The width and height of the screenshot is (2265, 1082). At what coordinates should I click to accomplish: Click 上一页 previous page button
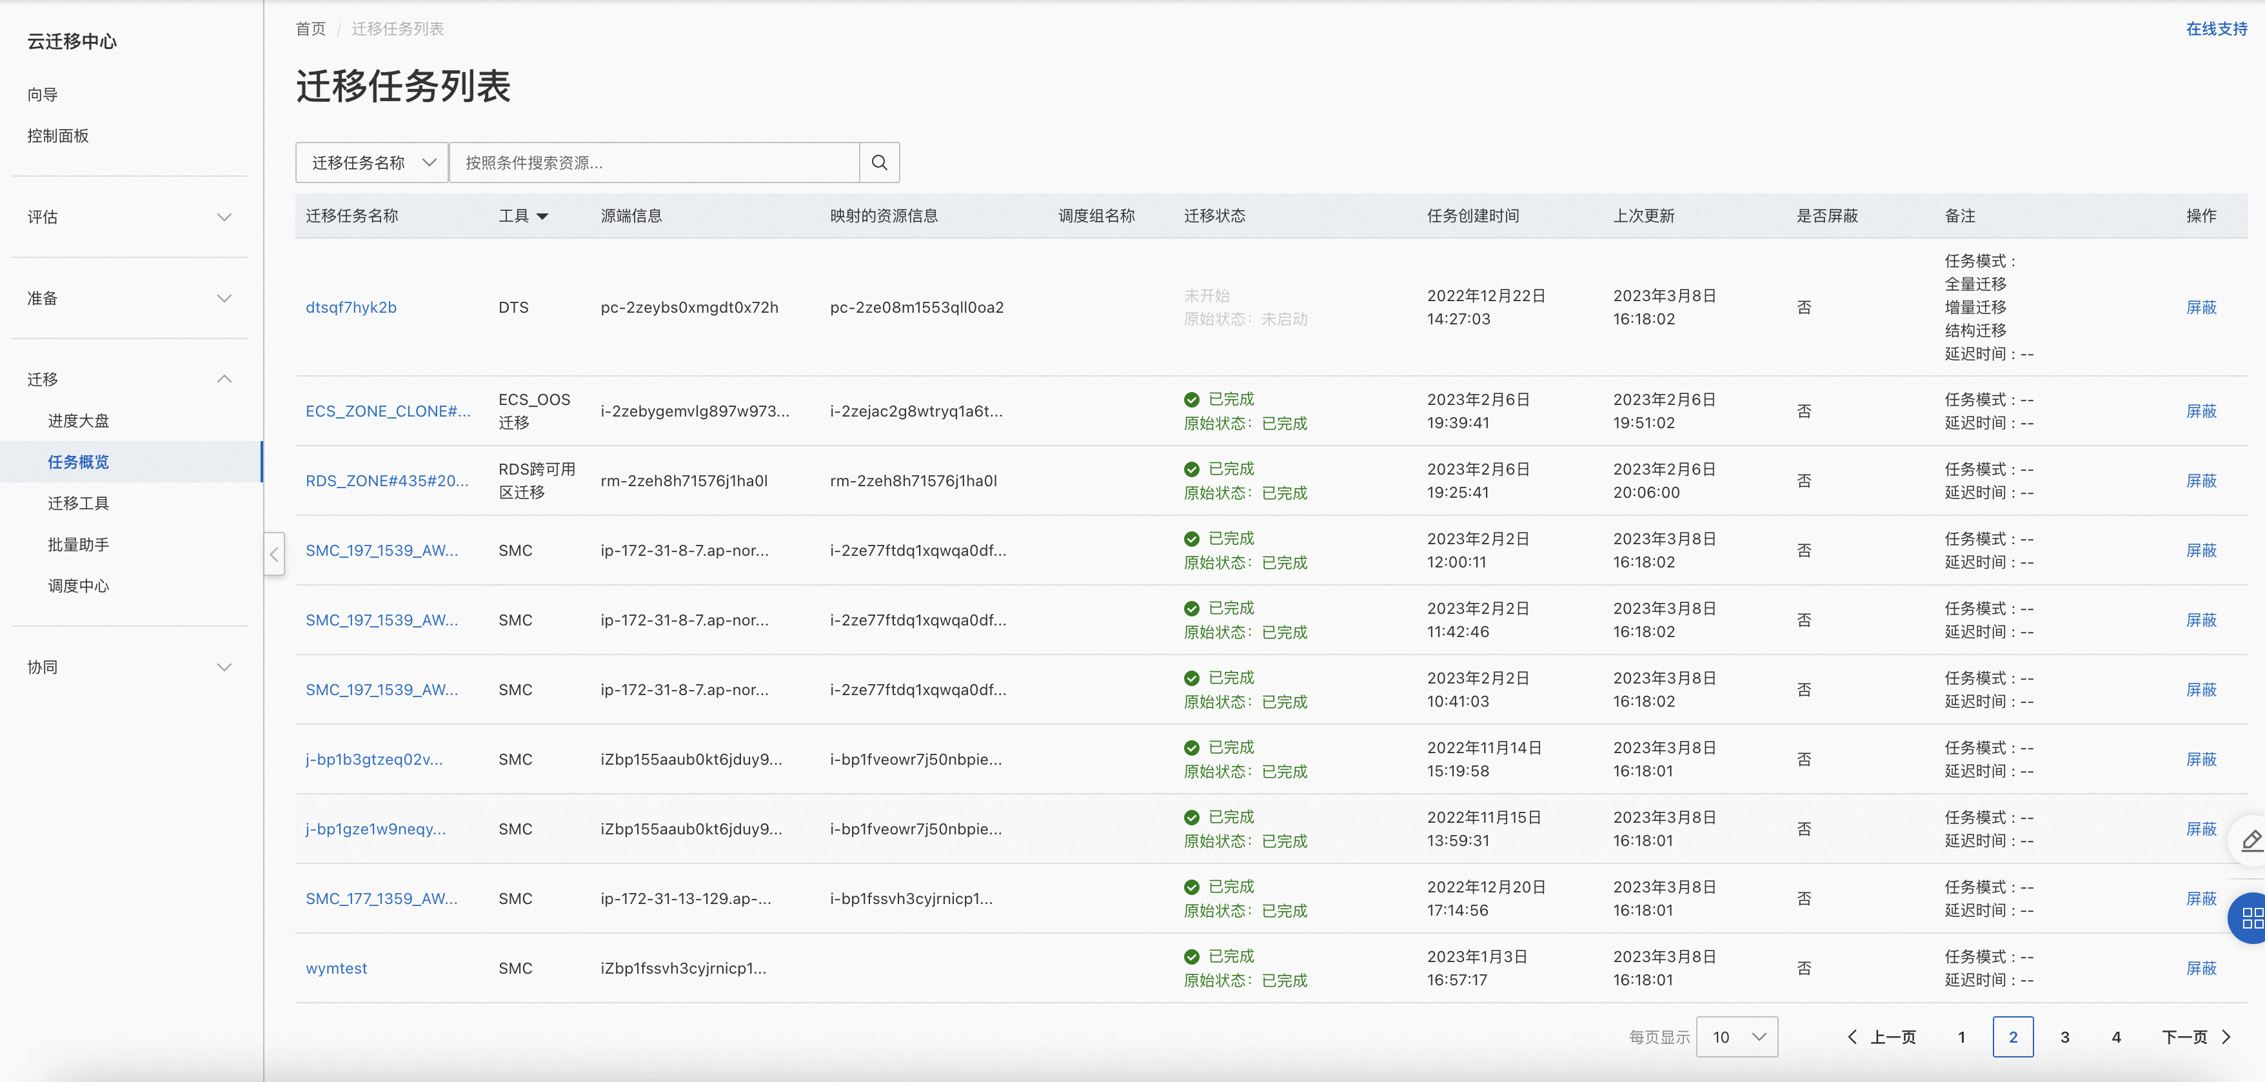(1882, 1037)
